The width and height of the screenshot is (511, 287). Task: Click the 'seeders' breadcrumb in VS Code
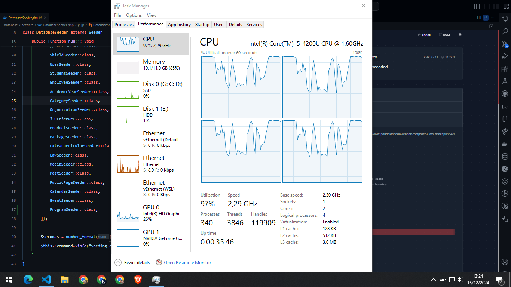[27, 25]
